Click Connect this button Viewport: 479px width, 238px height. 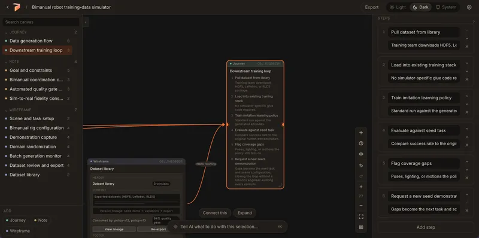point(215,213)
